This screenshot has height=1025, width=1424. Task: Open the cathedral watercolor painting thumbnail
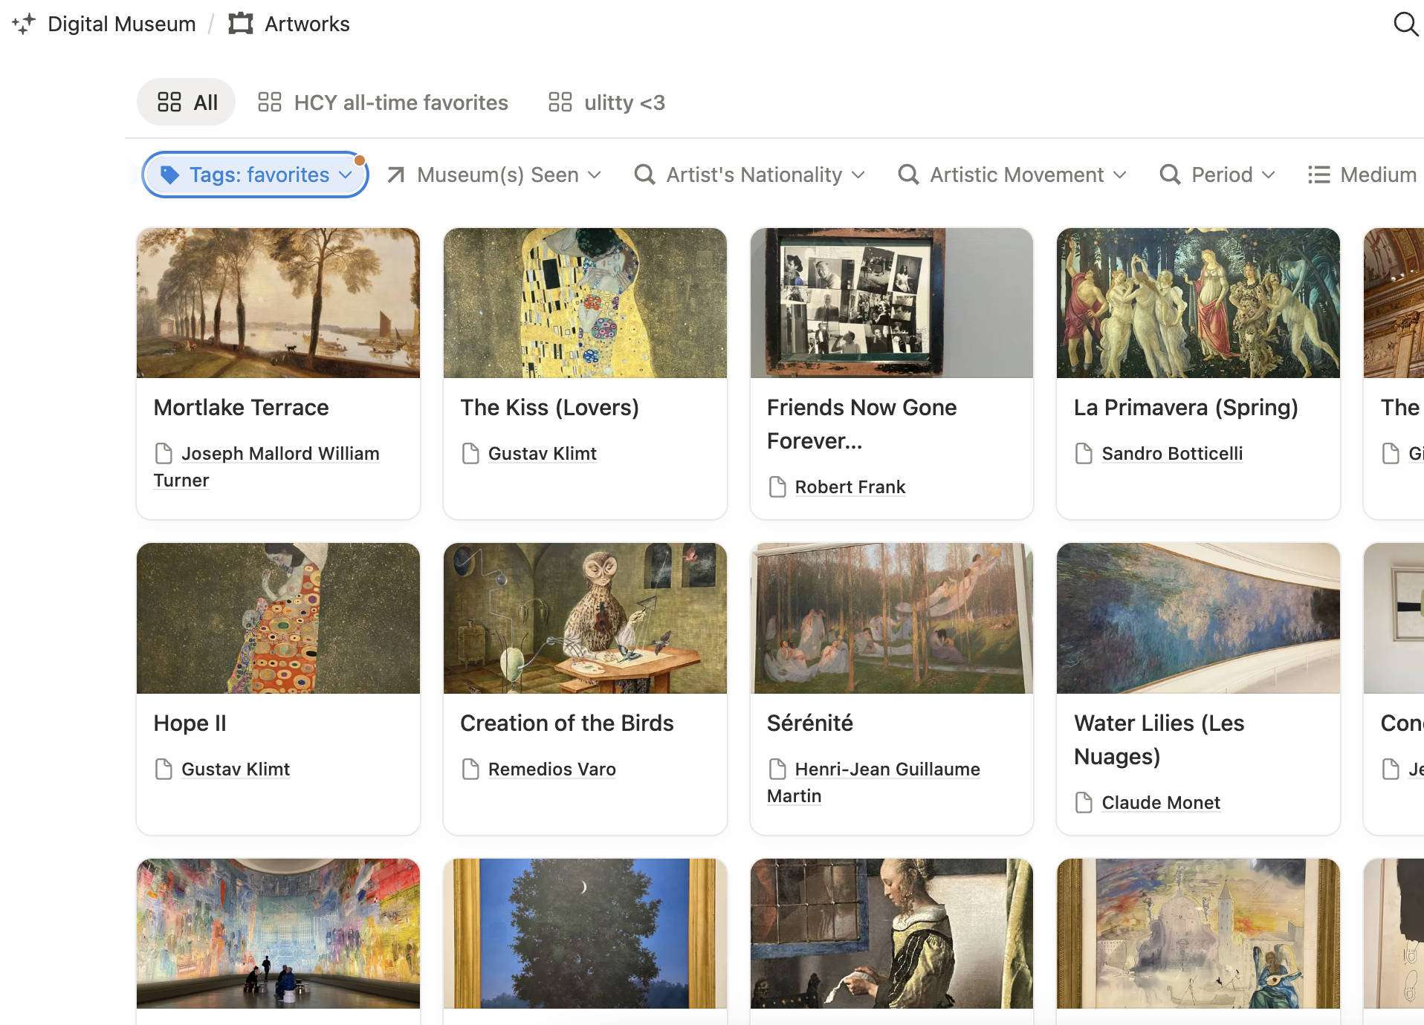[x=1198, y=934]
